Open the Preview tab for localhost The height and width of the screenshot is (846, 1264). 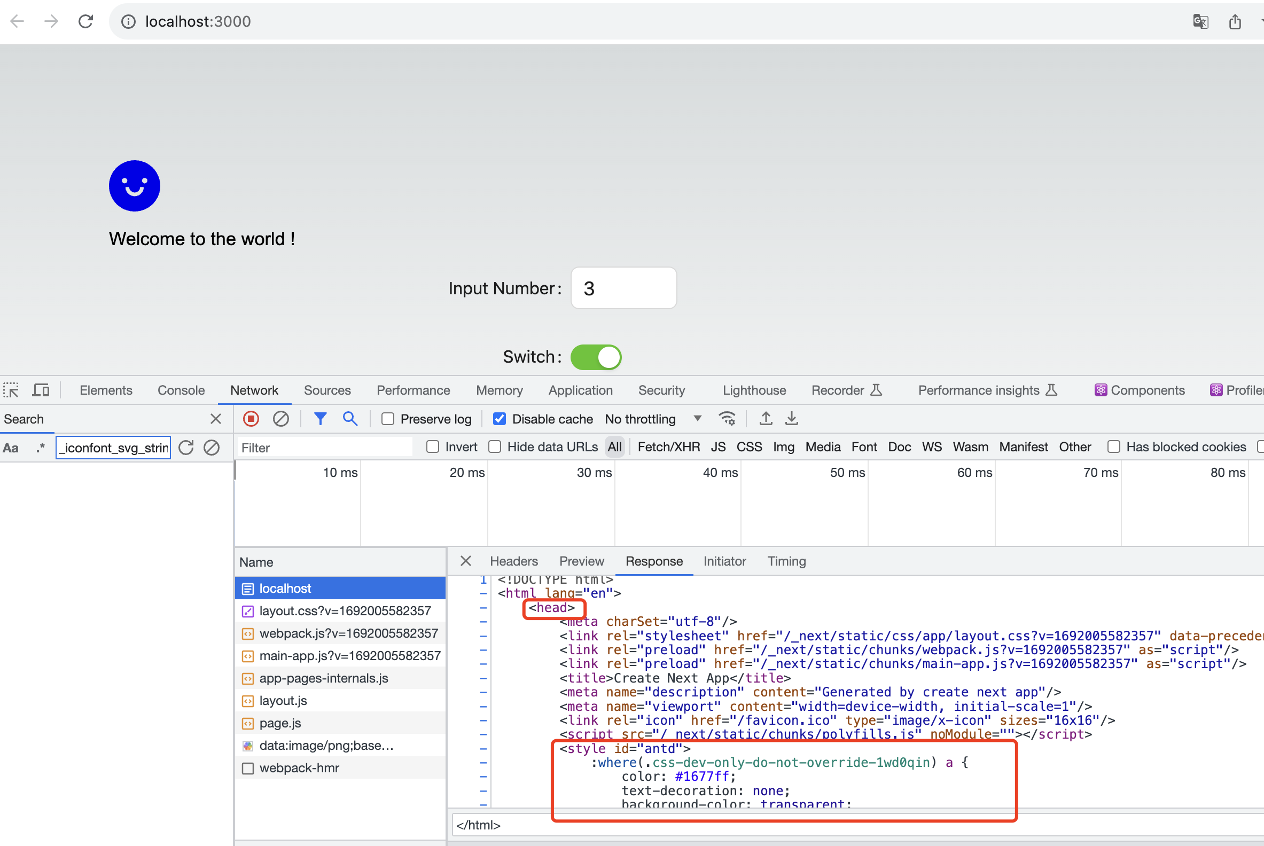point(581,561)
